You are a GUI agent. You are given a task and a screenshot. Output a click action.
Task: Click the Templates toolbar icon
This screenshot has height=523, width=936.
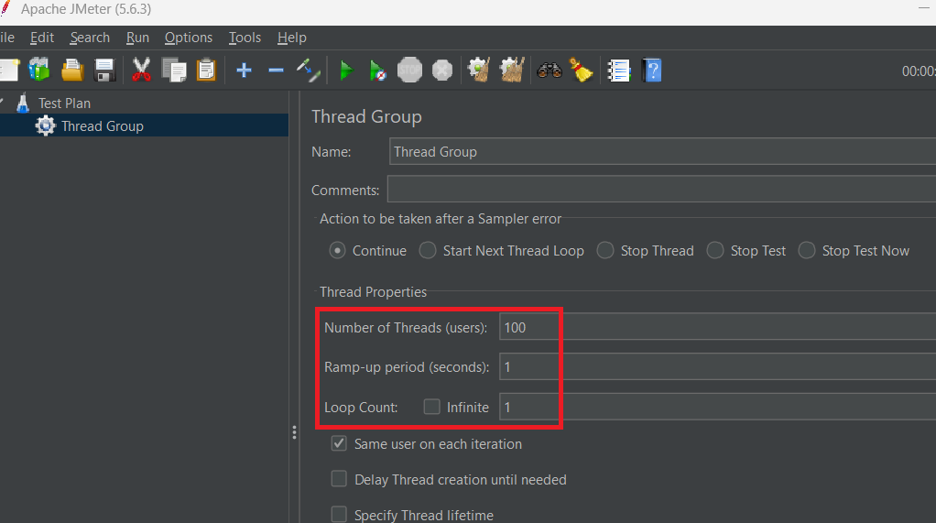click(x=39, y=70)
